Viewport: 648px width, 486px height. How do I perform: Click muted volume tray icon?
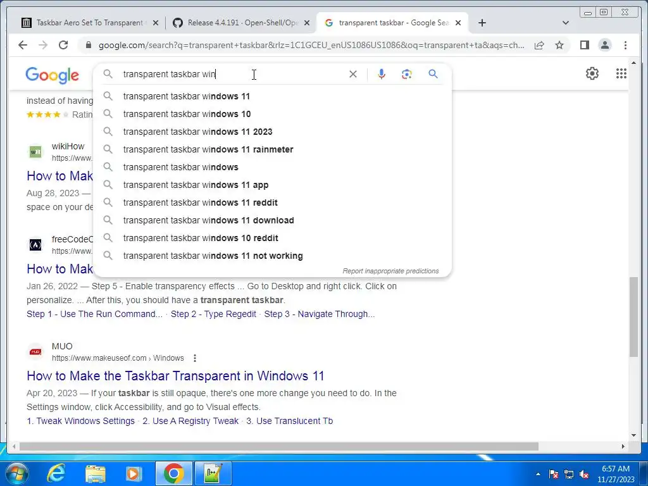584,475
